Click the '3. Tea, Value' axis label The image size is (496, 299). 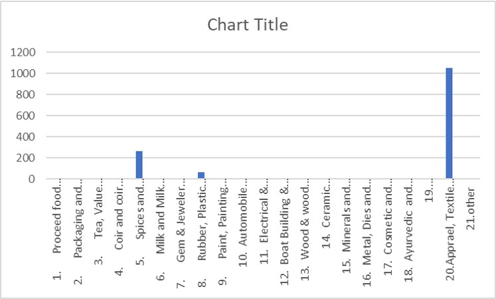(99, 225)
